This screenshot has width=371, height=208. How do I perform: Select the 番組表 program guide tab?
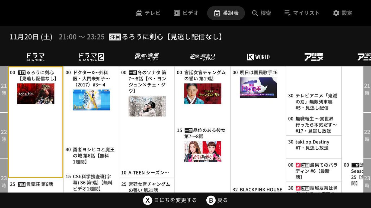[226, 13]
